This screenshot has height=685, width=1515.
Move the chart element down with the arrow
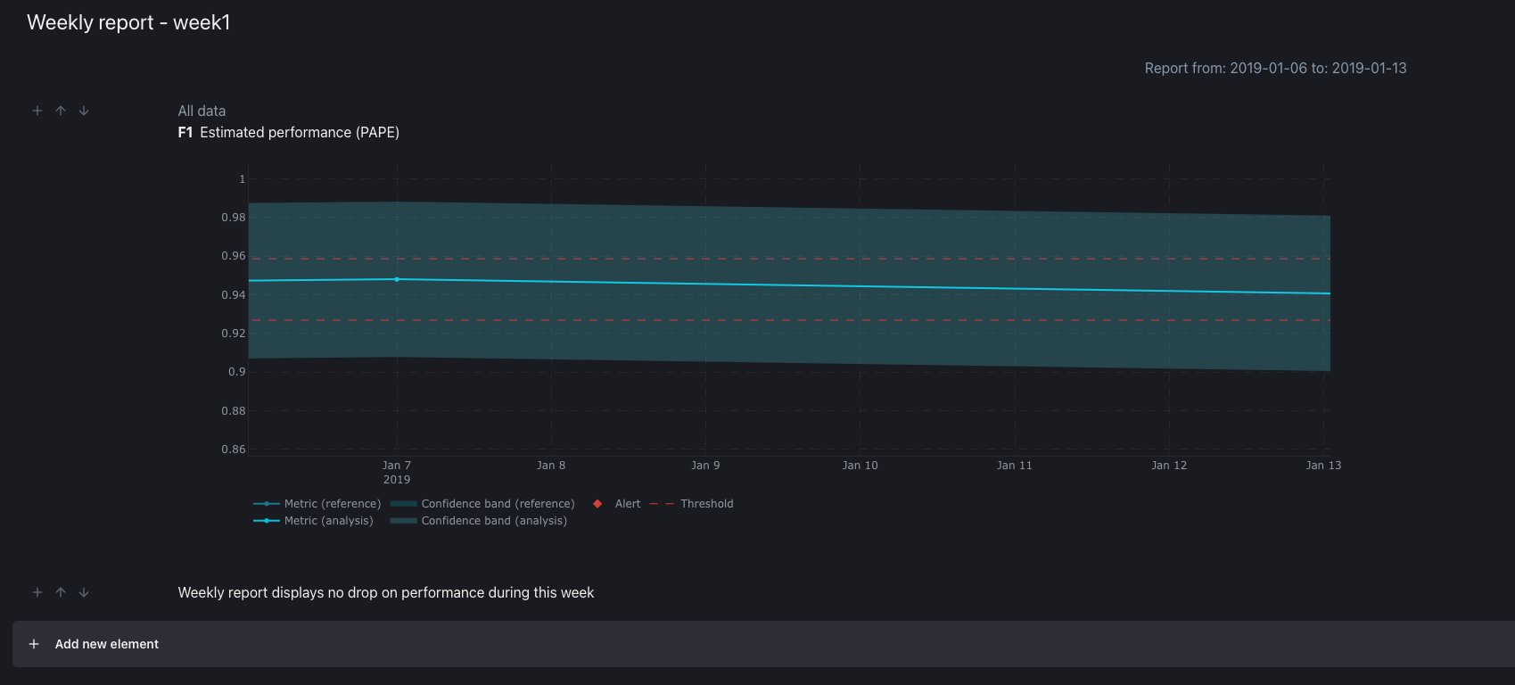click(84, 111)
